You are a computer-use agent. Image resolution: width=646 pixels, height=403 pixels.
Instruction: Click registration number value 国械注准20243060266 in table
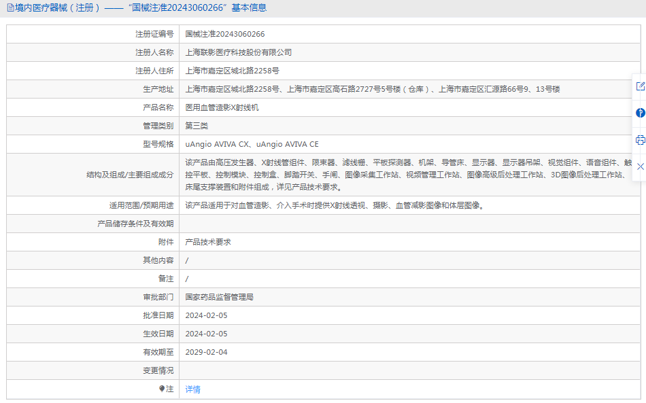[x=225, y=34]
